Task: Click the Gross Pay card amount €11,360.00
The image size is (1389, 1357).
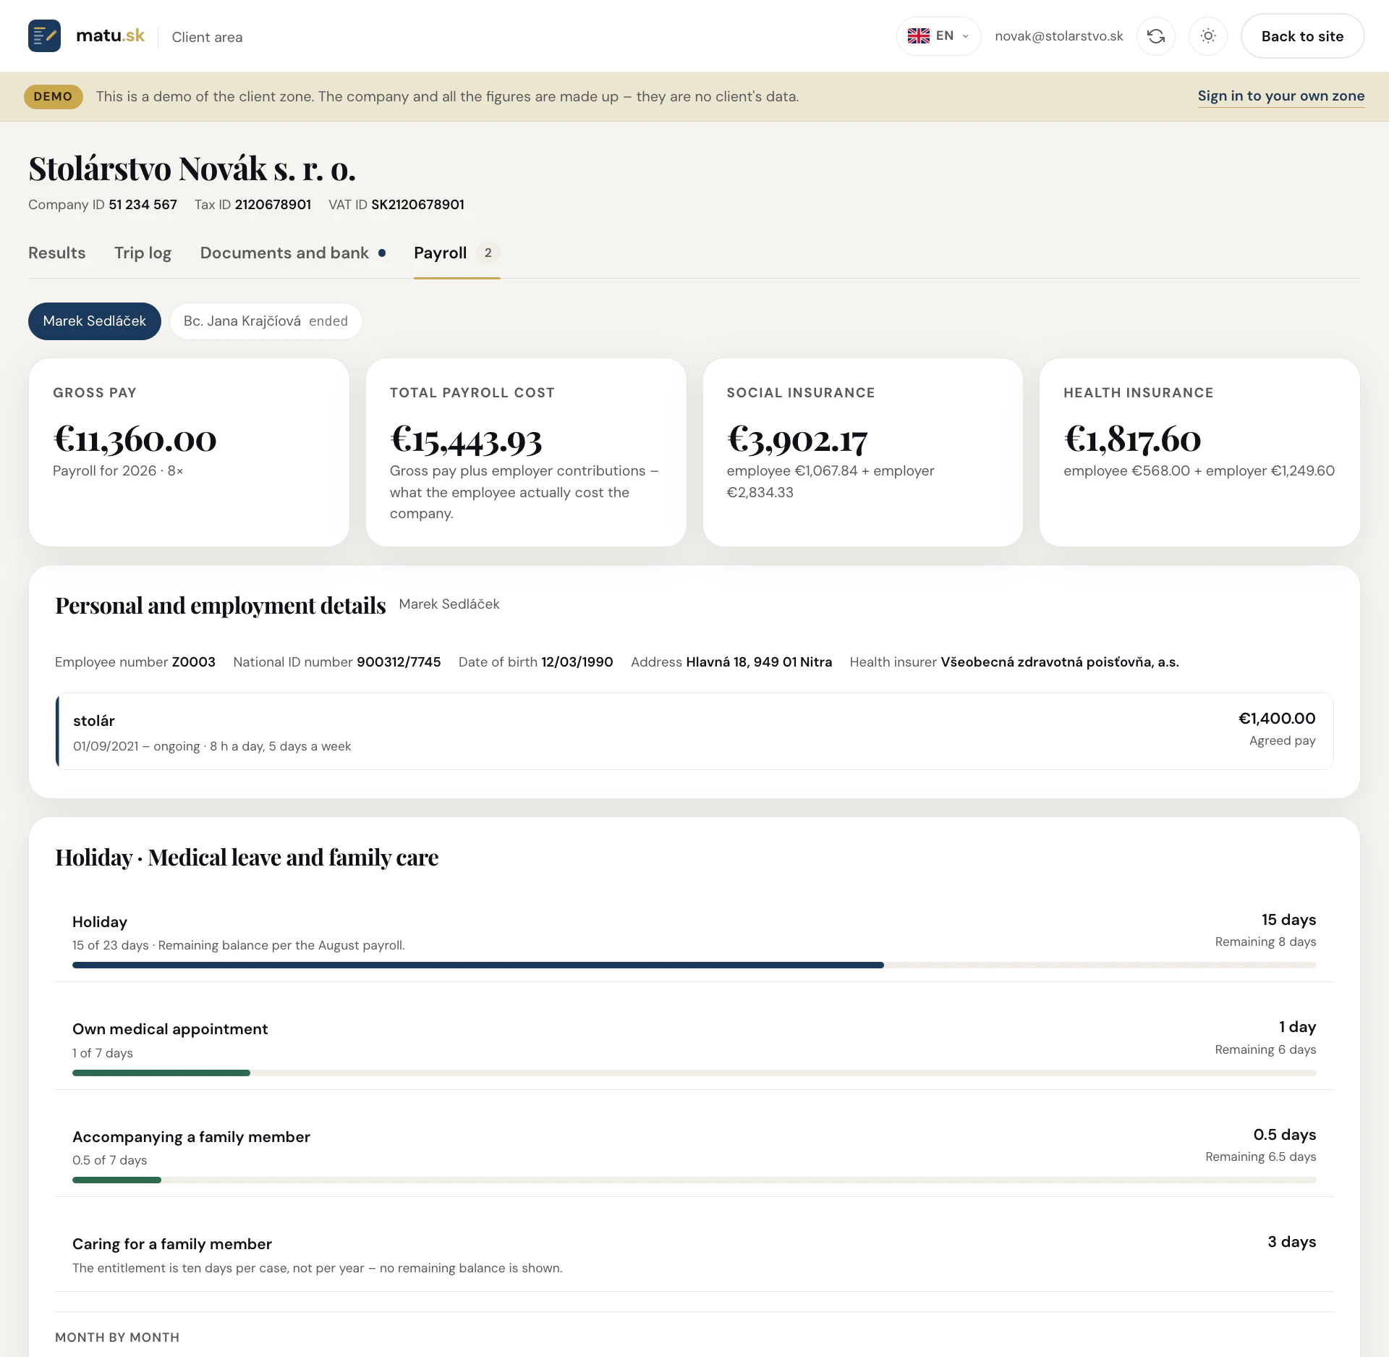Action: click(x=135, y=439)
